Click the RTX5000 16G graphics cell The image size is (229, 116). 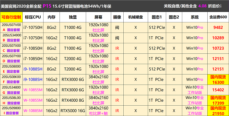(x=73, y=111)
